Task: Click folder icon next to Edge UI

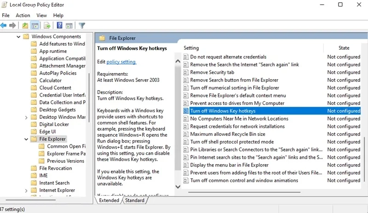Action: click(x=34, y=132)
